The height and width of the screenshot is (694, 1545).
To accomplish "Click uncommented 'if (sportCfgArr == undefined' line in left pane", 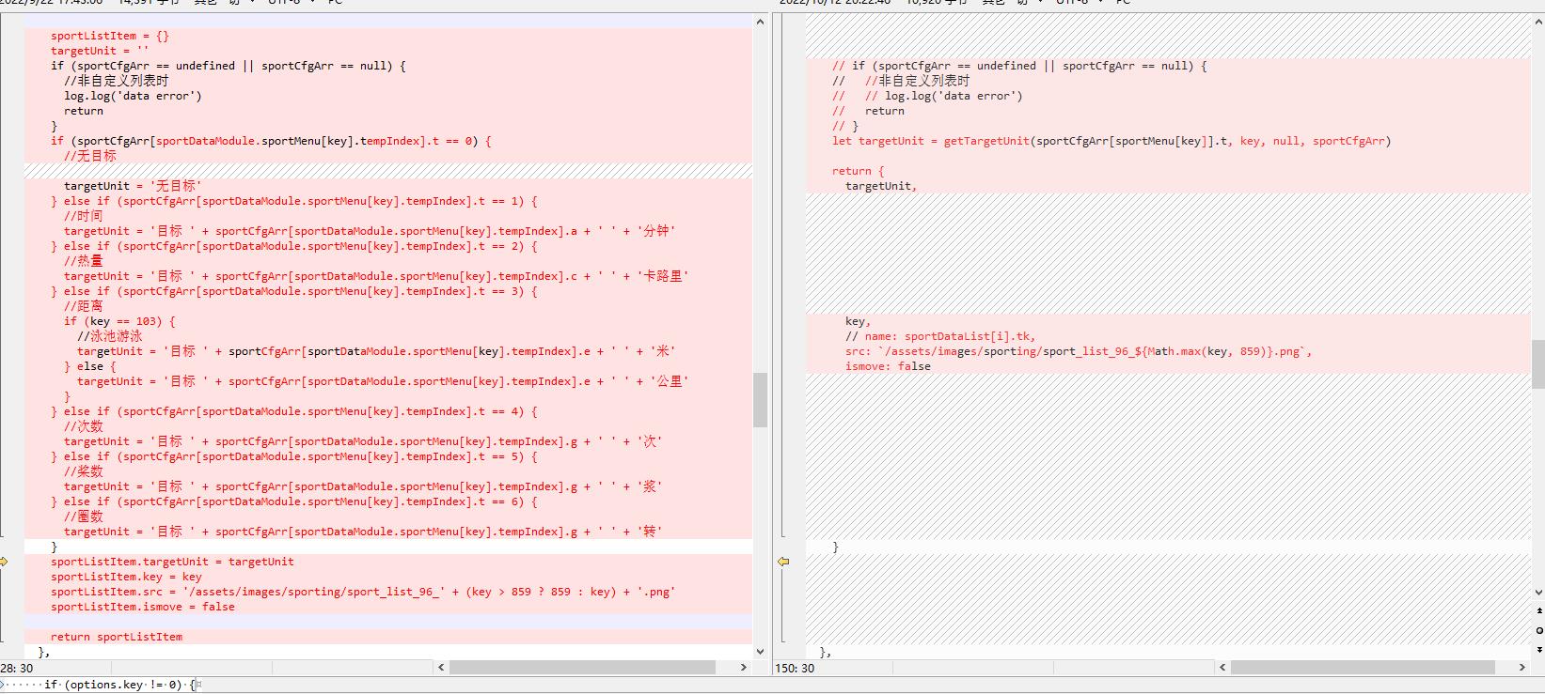I will pyautogui.click(x=229, y=66).
